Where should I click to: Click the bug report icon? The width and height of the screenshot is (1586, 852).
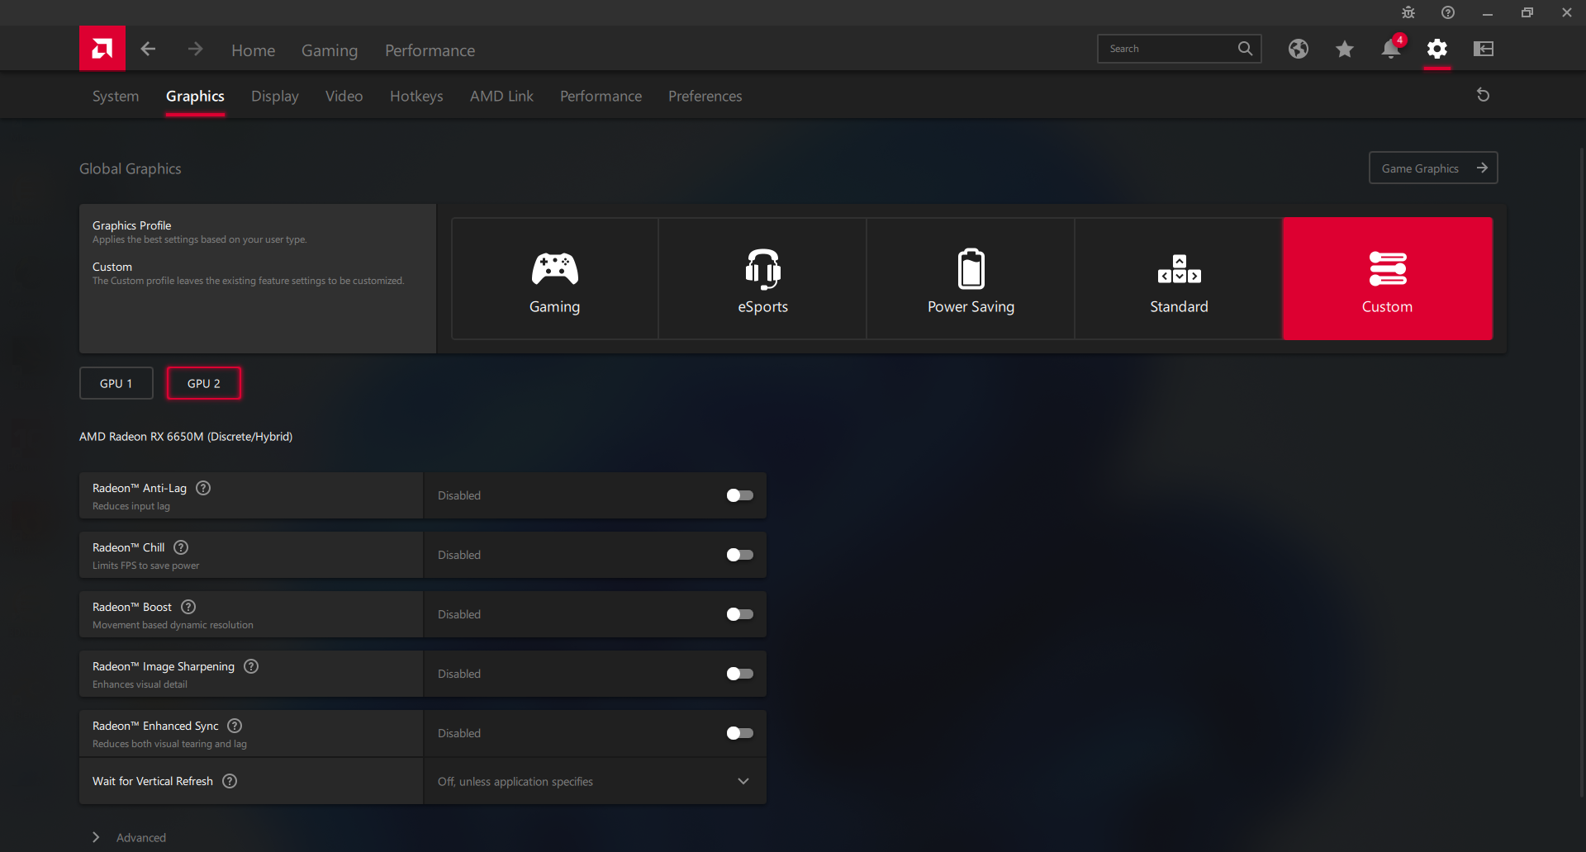tap(1408, 12)
